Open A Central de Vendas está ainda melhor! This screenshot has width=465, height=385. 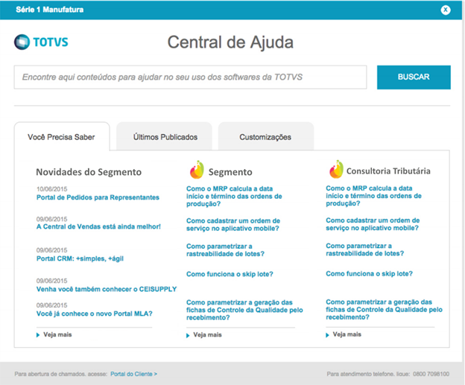98,226
